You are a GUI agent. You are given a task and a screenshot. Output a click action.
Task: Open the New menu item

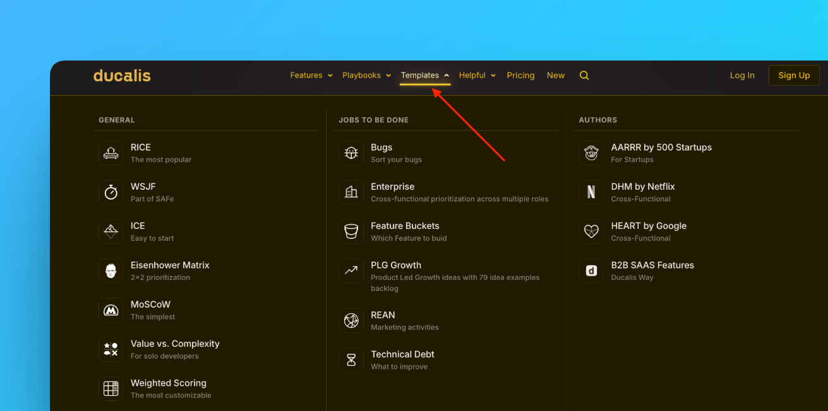pyautogui.click(x=556, y=76)
